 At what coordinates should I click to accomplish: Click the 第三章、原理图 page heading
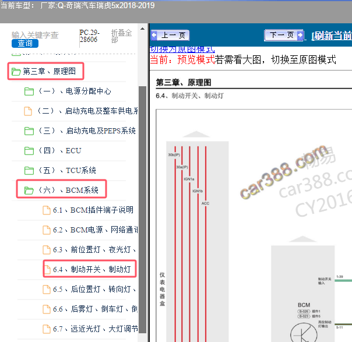click(x=184, y=82)
